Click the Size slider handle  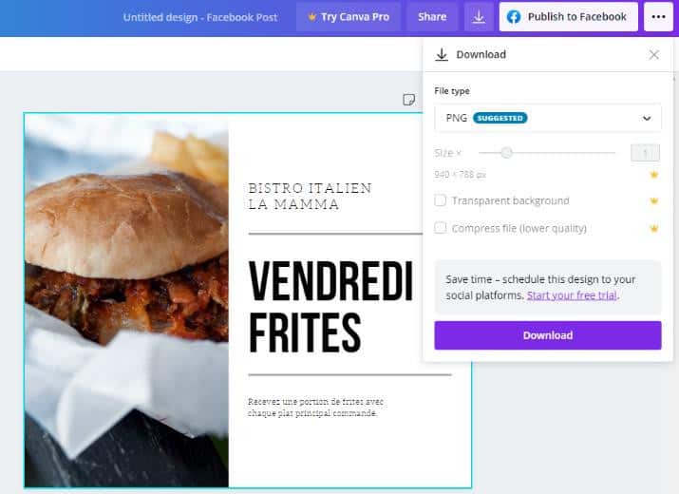click(506, 153)
